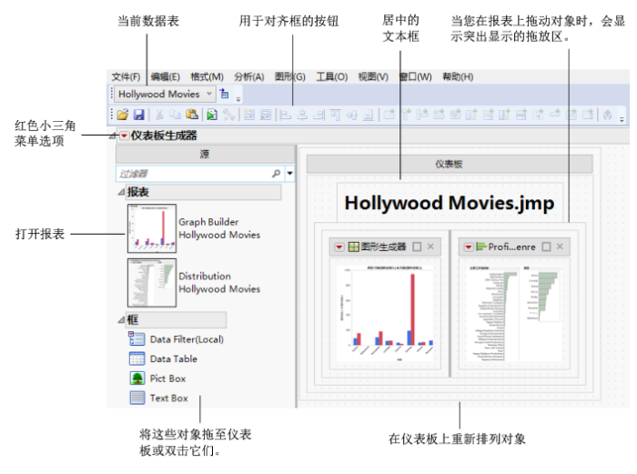The width and height of the screenshot is (637, 474).
Task: Close the 图形生成器 panel with X
Action: (x=431, y=247)
